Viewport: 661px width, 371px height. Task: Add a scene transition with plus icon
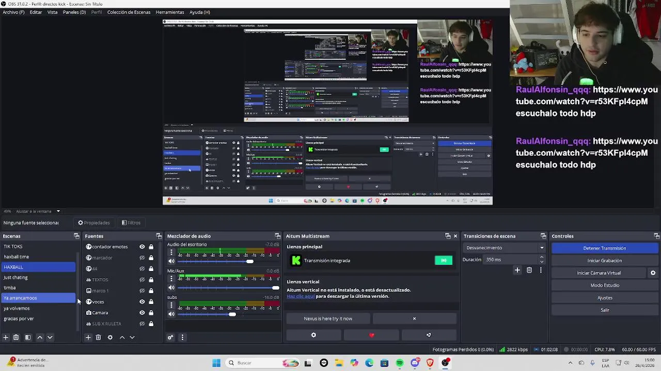(x=517, y=270)
